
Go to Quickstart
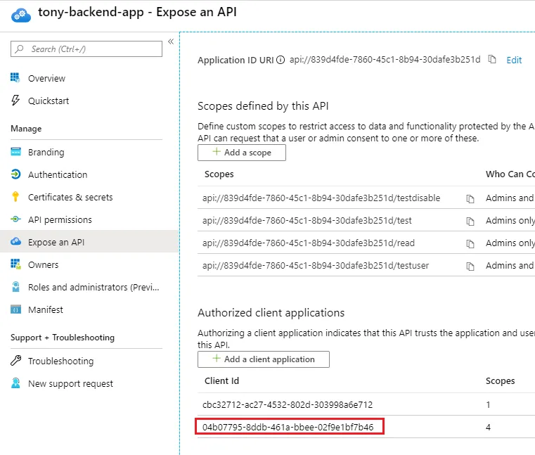(49, 101)
